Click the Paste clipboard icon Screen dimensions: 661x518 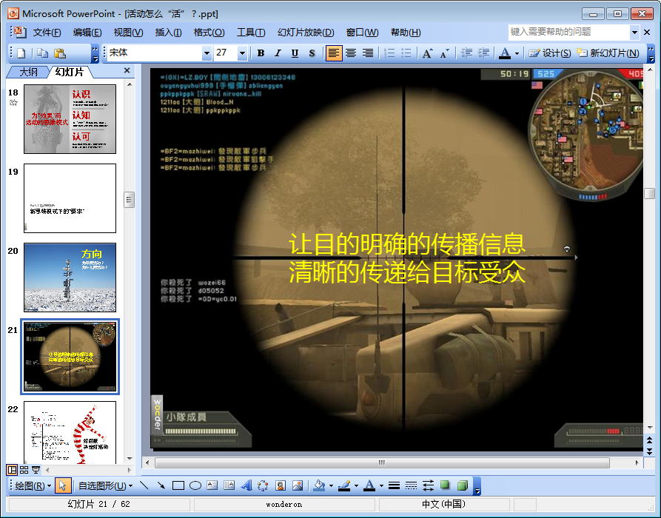60,53
